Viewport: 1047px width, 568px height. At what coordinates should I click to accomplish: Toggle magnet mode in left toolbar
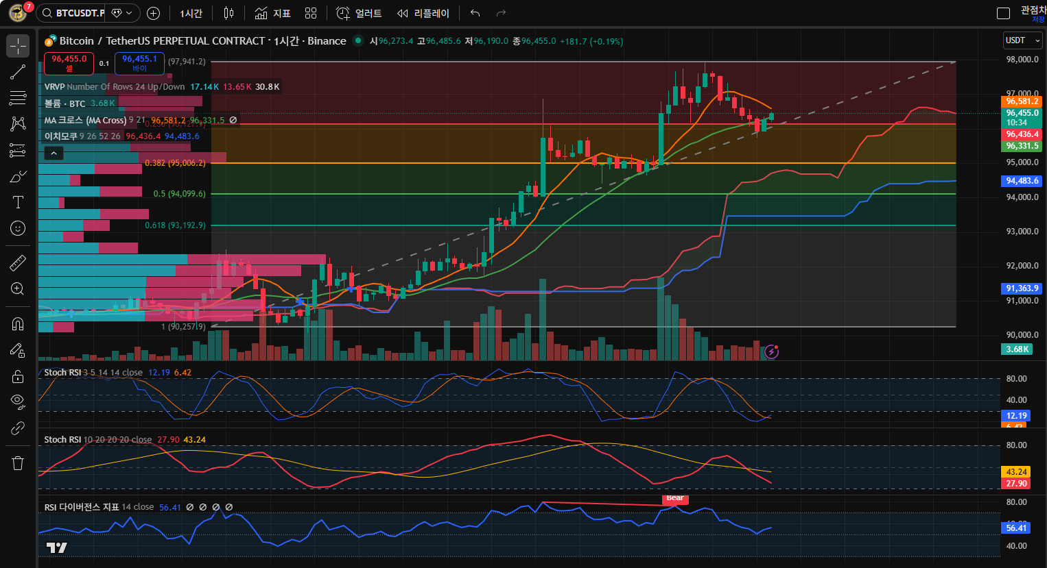pos(18,323)
